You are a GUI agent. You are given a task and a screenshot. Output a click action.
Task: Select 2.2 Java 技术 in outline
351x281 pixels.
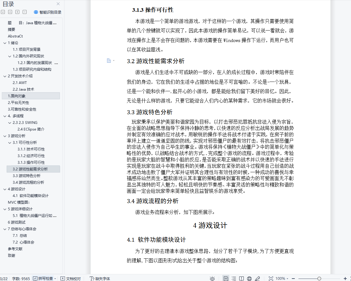click(23, 89)
